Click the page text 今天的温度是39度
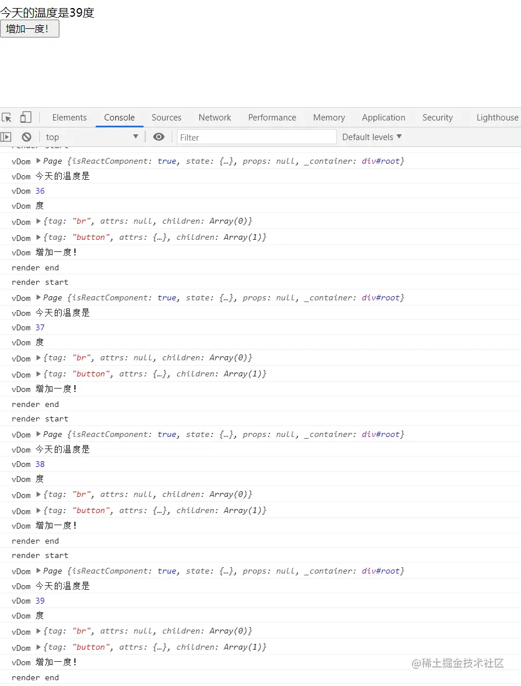 (47, 13)
